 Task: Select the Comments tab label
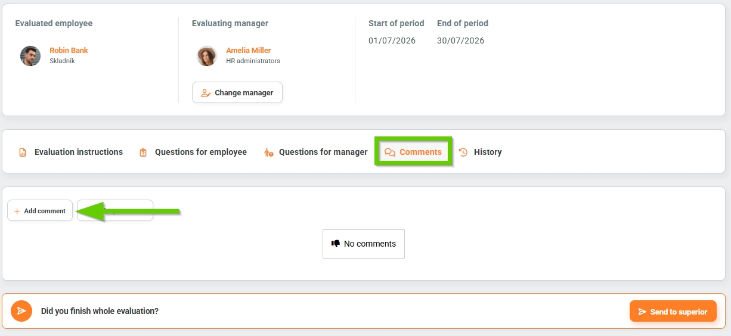421,152
